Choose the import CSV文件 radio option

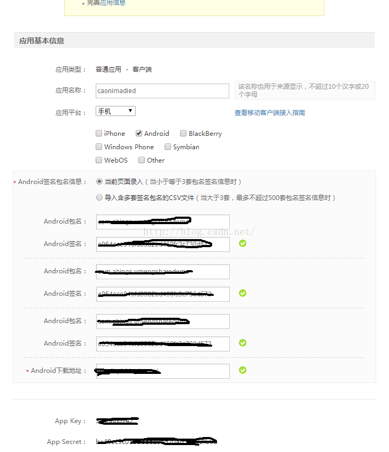coord(99,197)
